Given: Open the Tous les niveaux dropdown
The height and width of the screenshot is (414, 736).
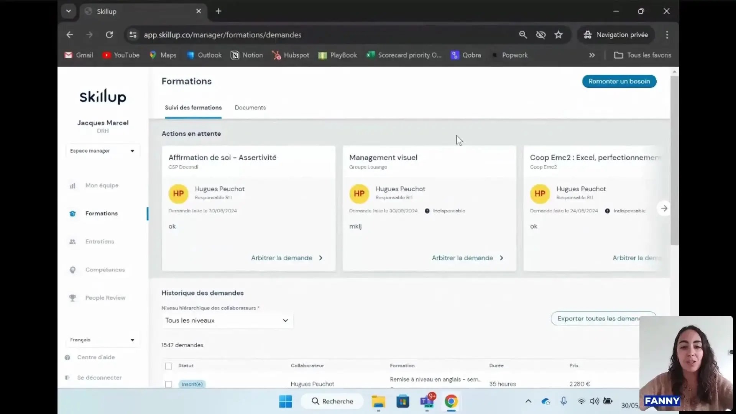Looking at the screenshot, I should (227, 320).
